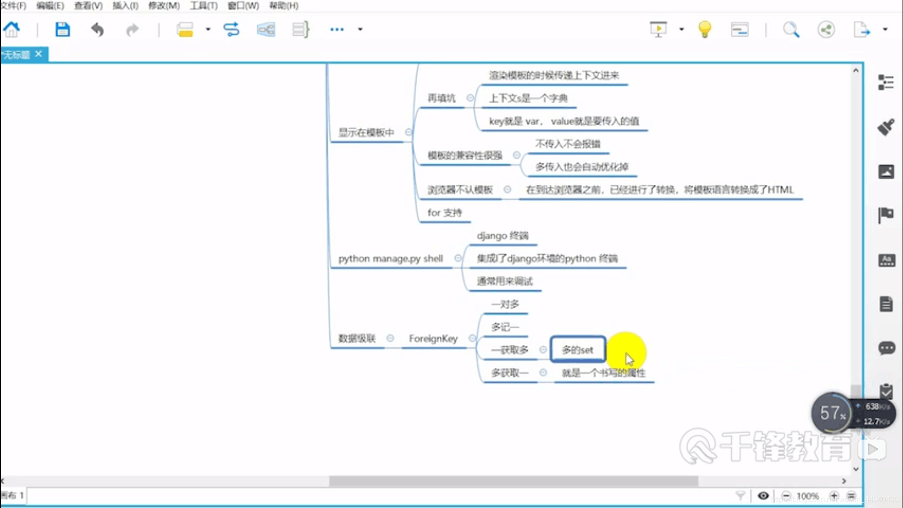Open the filter funnel icon in status bar
The width and height of the screenshot is (903, 508).
[740, 496]
